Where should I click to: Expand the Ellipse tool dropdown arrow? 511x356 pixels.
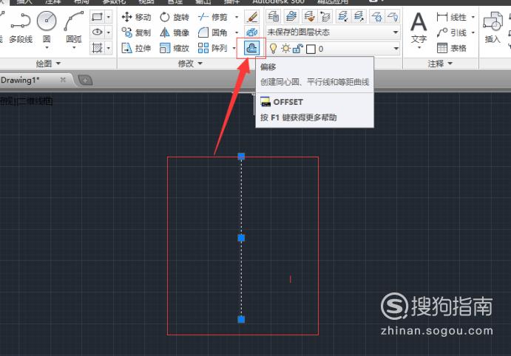pyautogui.click(x=109, y=32)
